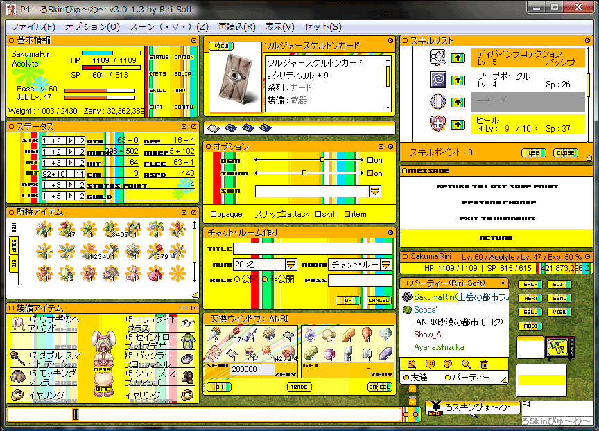Click the Divine Protection skill icon
This screenshot has width=599, height=431.
(x=437, y=58)
